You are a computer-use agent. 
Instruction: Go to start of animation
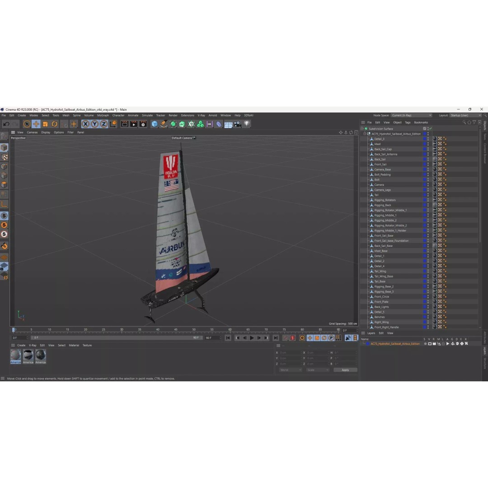[228, 338]
